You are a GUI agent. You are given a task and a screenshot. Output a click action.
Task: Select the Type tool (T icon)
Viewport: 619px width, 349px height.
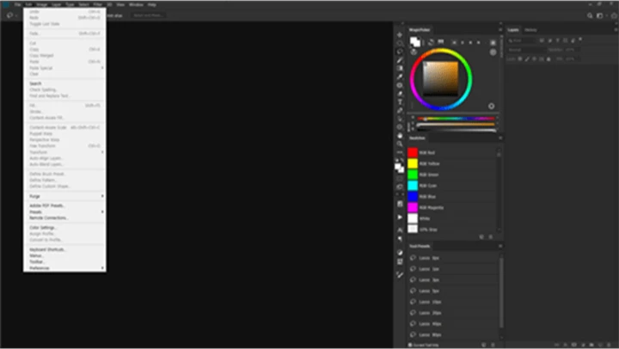point(400,102)
